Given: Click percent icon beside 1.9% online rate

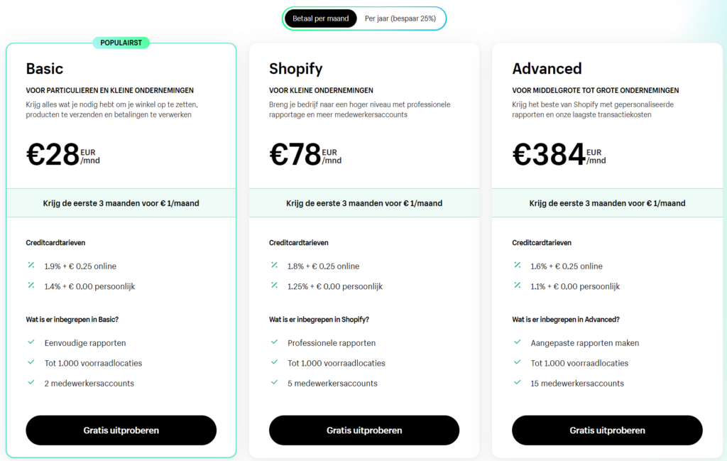Looking at the screenshot, I should point(31,265).
